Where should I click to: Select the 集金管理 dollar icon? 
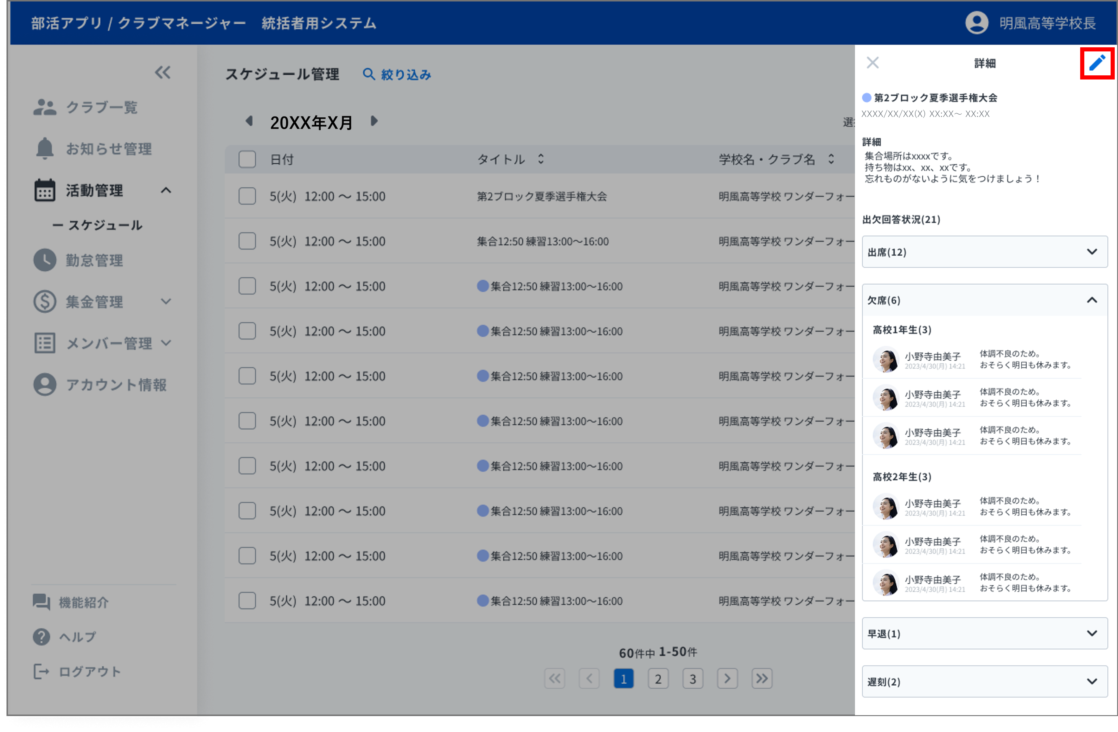coord(45,301)
